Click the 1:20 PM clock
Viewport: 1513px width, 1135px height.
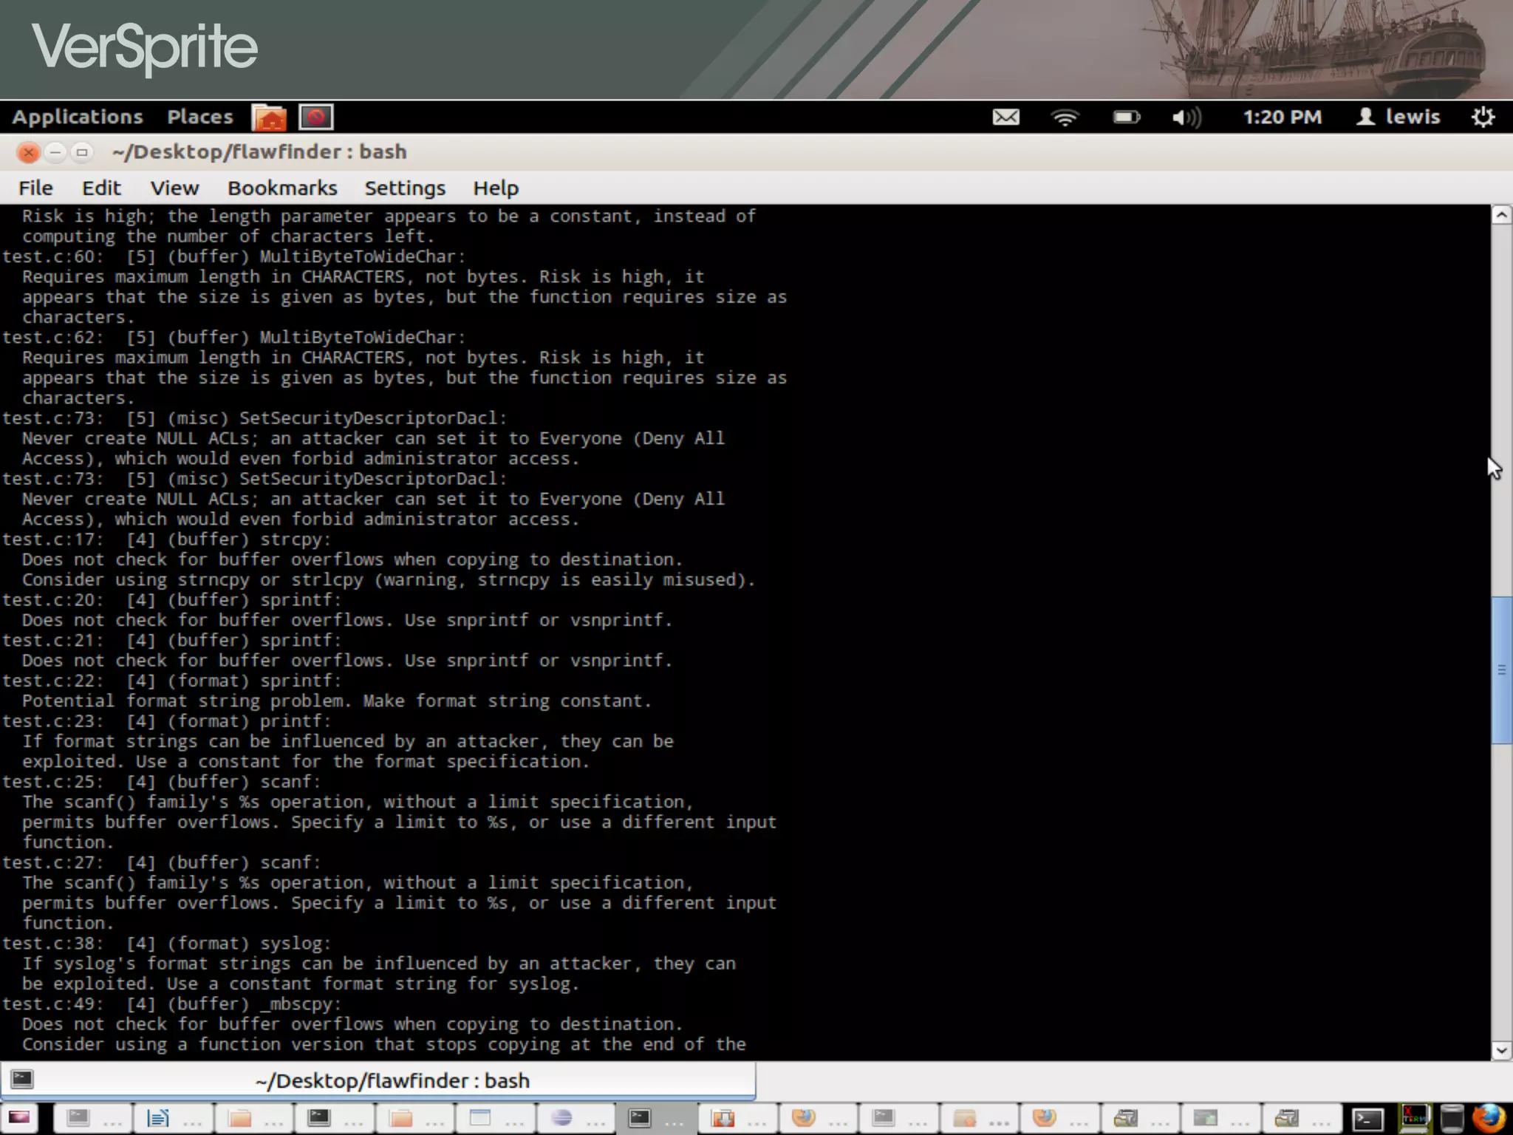click(1282, 117)
